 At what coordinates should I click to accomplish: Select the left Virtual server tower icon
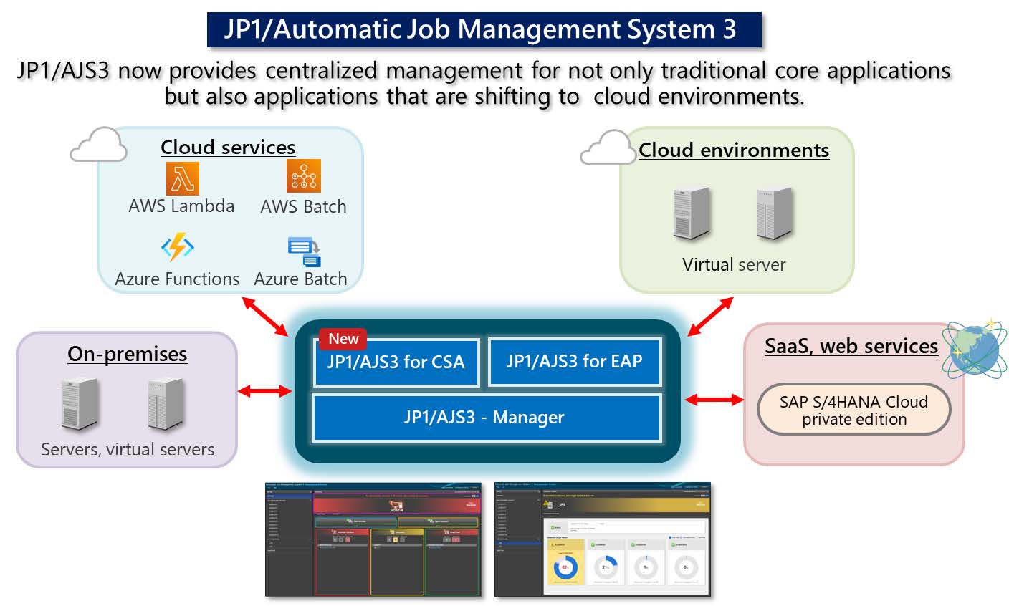(692, 213)
